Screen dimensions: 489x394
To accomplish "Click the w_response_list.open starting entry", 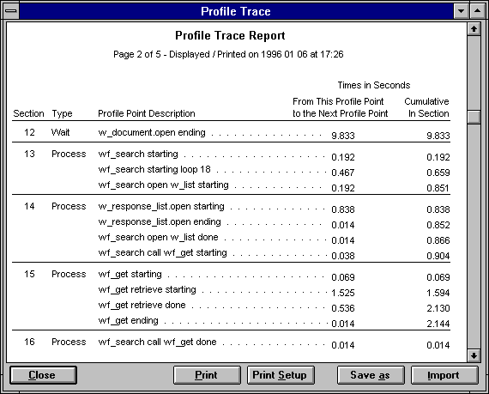I will [161, 207].
